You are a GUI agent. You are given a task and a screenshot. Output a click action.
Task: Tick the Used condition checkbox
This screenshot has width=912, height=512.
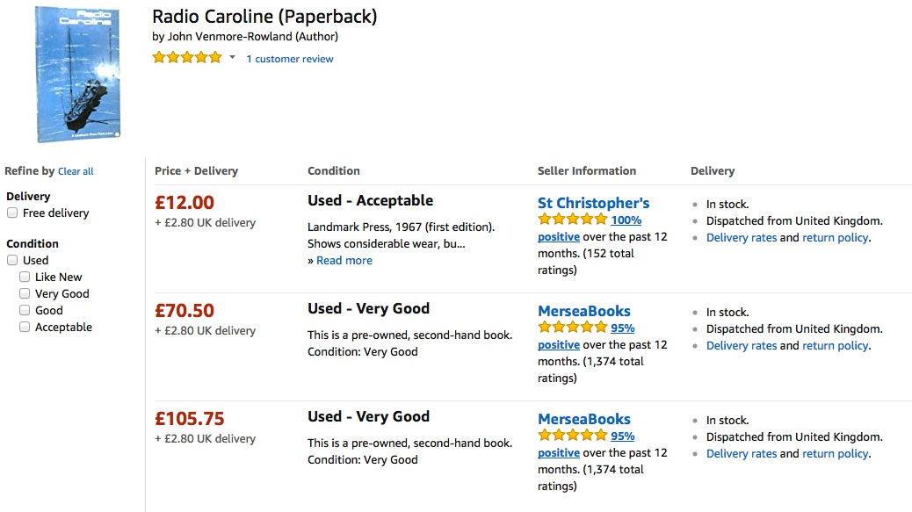12,261
